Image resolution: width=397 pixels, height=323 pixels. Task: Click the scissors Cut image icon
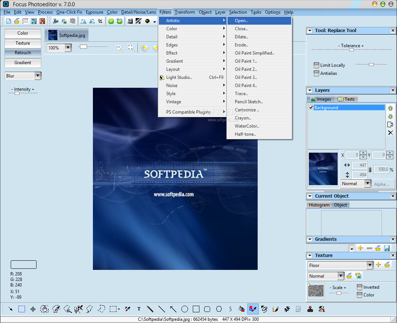click(56, 21)
